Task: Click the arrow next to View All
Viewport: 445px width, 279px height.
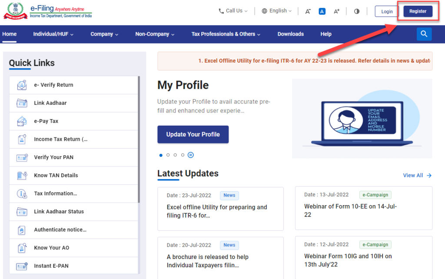Action: (429, 176)
